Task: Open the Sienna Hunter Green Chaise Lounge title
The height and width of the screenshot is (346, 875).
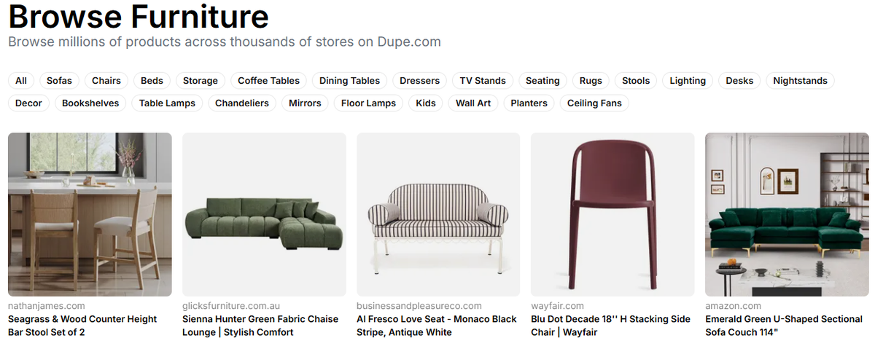Action: 260,326
